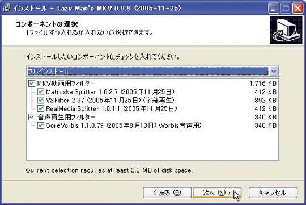Open the install type dropdown arrow
Image resolution: width=306 pixels, height=205 pixels.
(274, 72)
